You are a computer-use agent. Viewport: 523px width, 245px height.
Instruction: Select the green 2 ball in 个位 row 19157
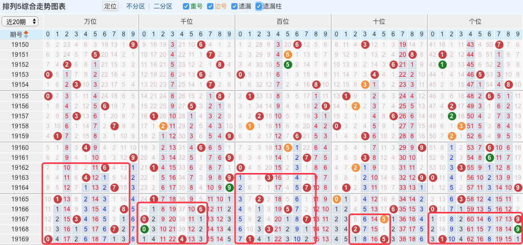click(x=452, y=117)
